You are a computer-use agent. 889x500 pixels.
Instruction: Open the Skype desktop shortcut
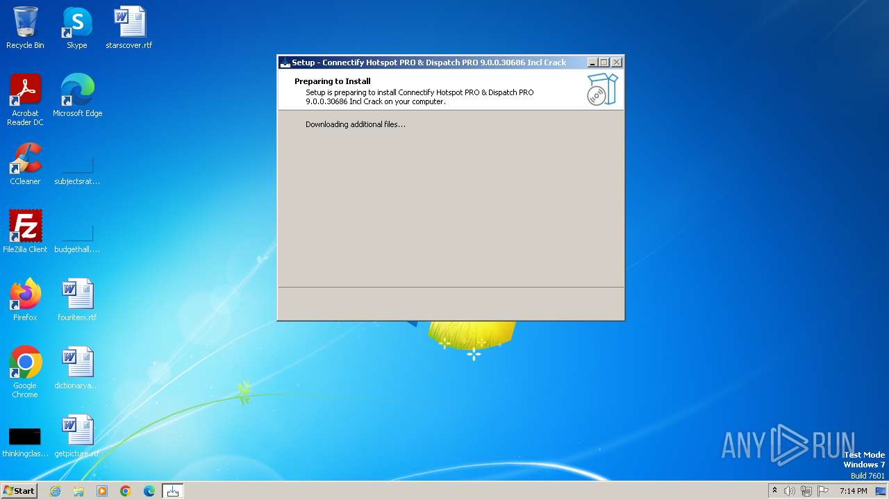[x=77, y=28]
